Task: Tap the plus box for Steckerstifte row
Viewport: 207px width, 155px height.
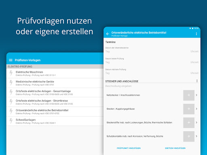Action: coord(189,123)
